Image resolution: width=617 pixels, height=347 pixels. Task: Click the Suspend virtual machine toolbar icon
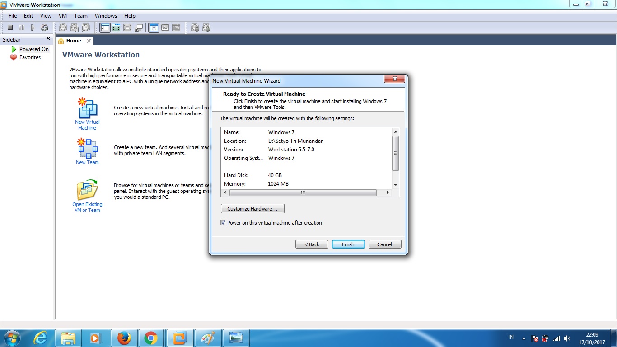[x=21, y=28]
